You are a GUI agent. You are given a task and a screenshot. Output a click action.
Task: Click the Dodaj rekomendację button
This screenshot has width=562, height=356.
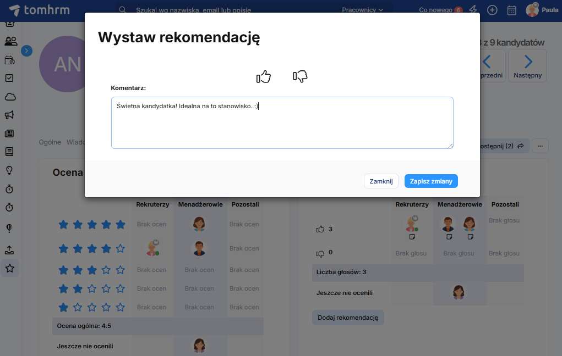[x=348, y=318]
